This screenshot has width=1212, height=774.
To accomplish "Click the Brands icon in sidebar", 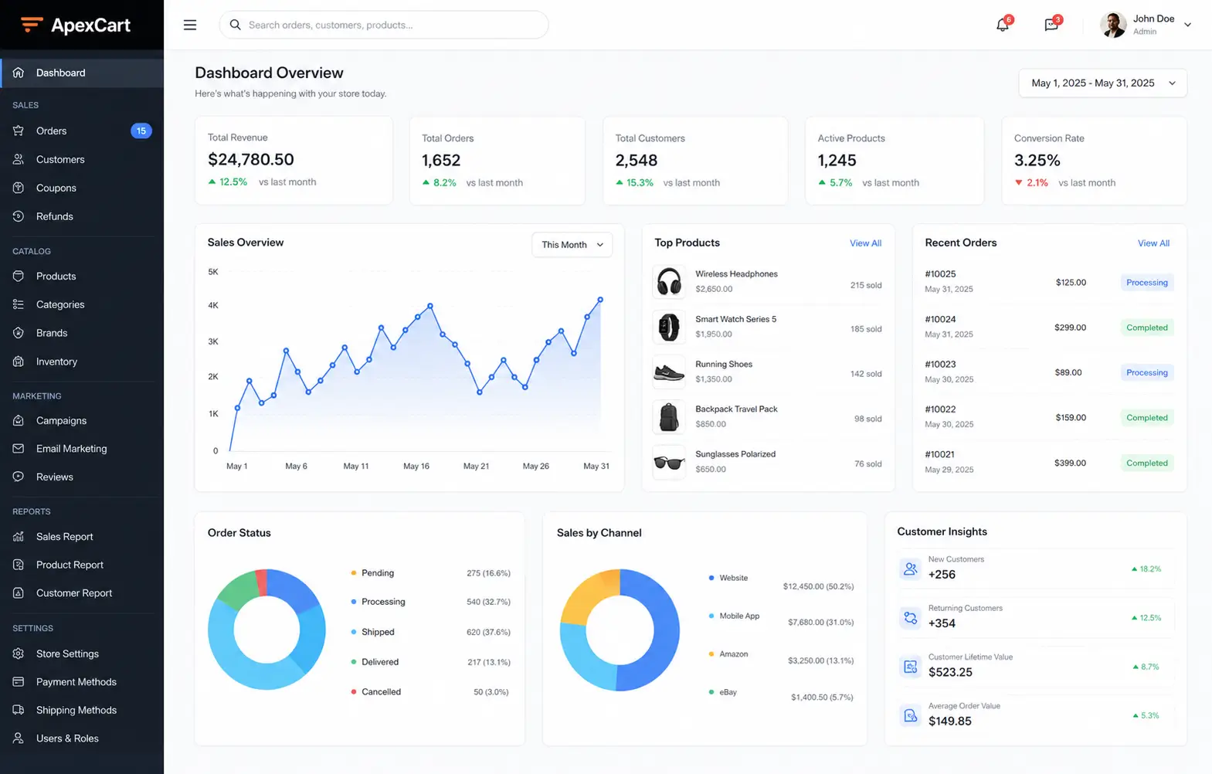I will [19, 333].
